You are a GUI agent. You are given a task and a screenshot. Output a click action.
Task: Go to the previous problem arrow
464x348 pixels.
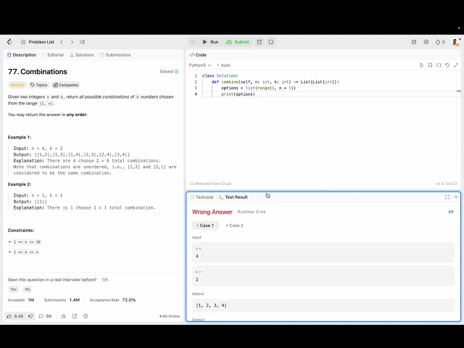click(62, 42)
